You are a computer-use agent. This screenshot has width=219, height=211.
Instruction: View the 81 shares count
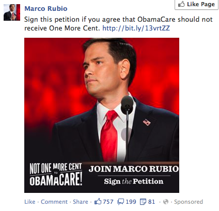(x=151, y=202)
